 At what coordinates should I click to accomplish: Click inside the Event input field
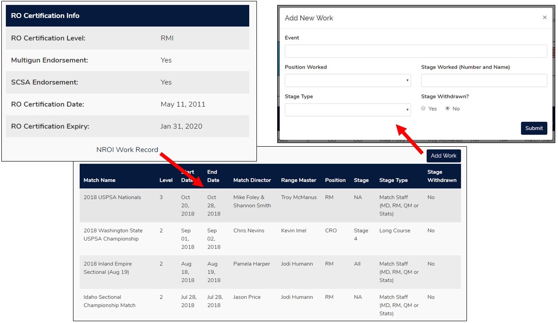coord(415,51)
